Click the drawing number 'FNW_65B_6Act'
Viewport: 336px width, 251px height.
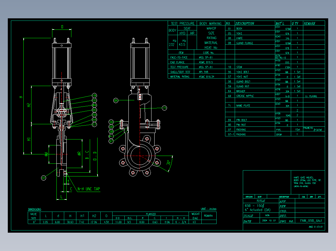(311, 221)
